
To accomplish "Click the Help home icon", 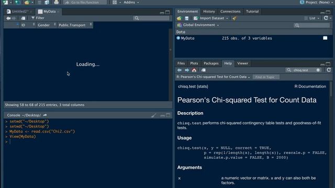I will tap(194, 70).
